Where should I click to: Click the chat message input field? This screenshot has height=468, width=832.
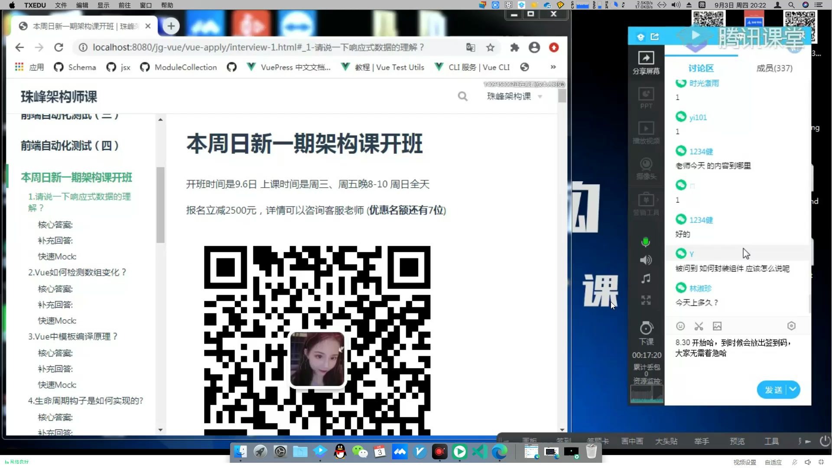coord(737,355)
